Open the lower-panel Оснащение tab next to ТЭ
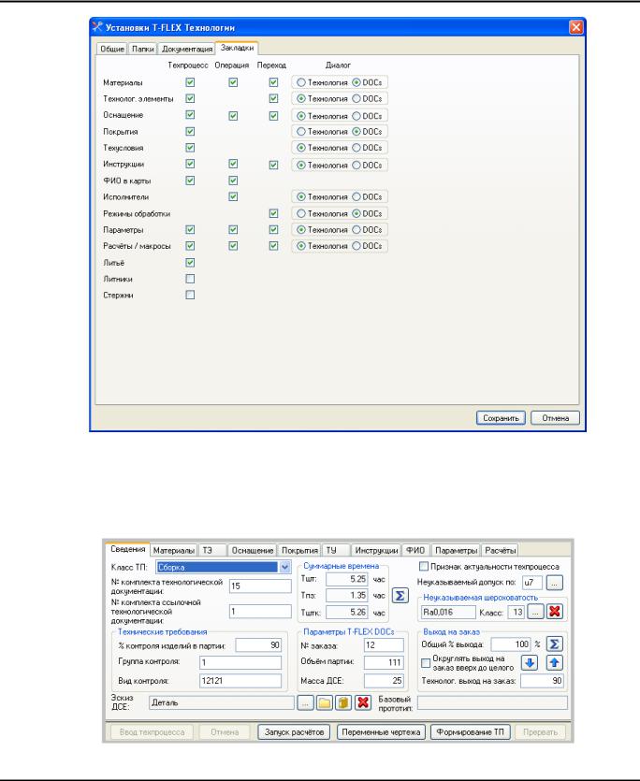The image size is (640, 781). (x=253, y=550)
